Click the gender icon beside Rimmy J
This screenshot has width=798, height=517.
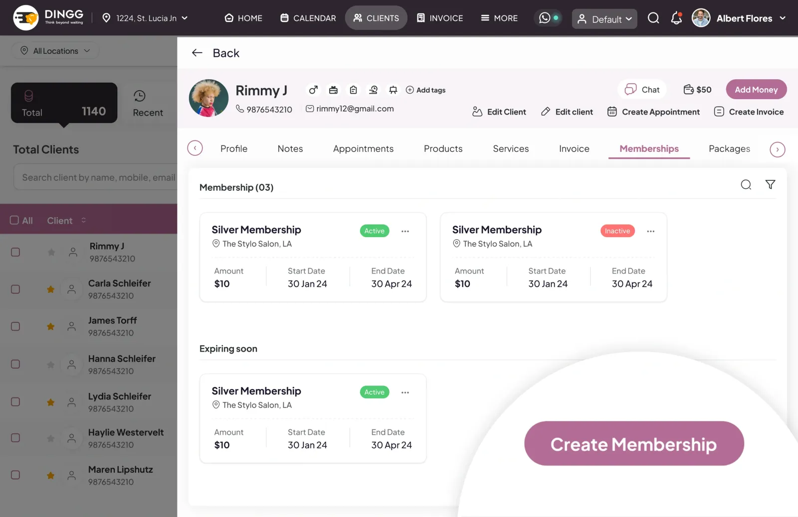pyautogui.click(x=313, y=90)
